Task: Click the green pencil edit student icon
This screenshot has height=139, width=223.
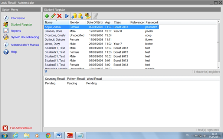Action: point(53,16)
